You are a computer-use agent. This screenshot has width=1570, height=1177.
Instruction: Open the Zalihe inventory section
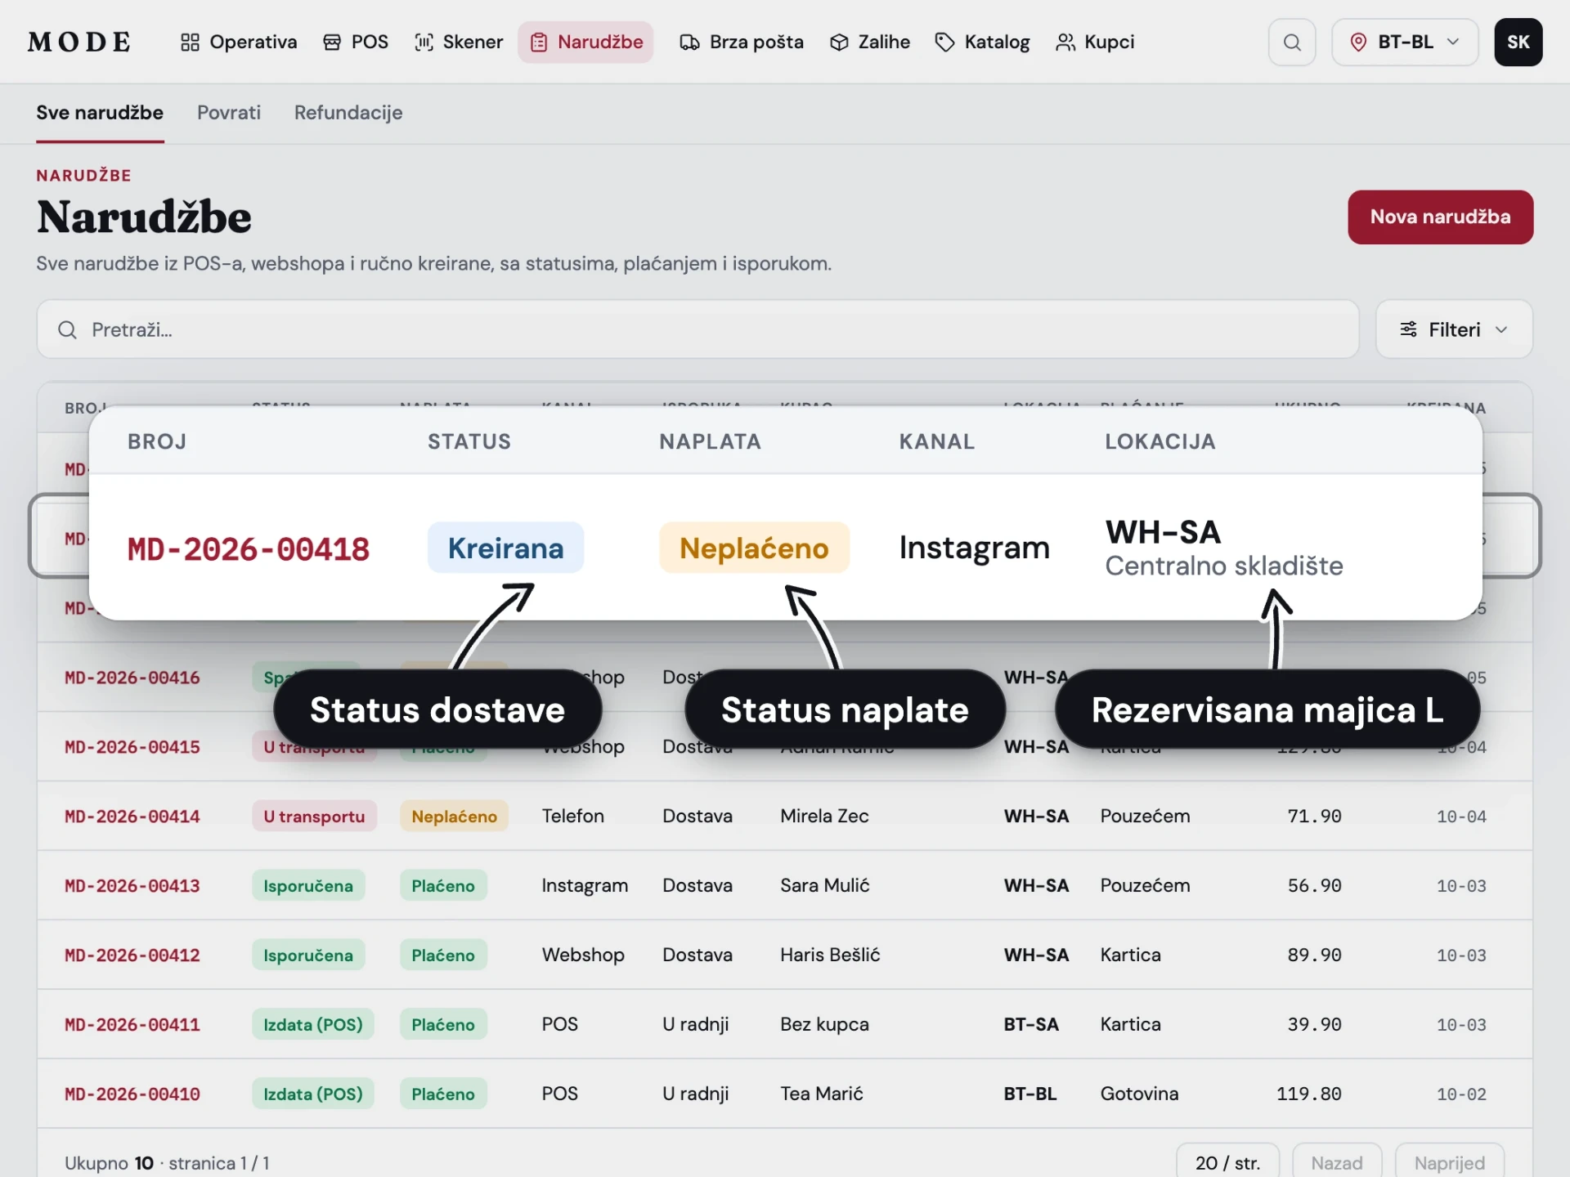tap(870, 42)
